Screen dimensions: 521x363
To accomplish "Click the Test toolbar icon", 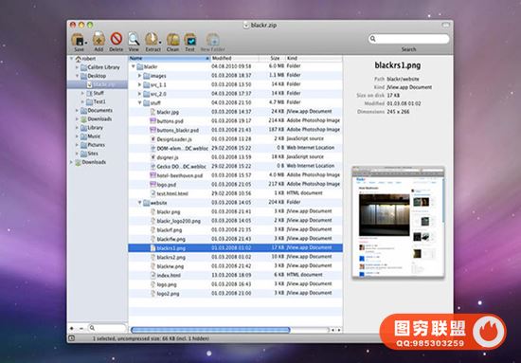I will (x=190, y=40).
